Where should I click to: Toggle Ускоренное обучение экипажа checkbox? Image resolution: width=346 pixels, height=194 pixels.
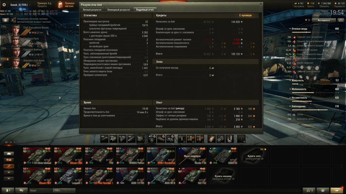pyautogui.click(x=15, y=19)
